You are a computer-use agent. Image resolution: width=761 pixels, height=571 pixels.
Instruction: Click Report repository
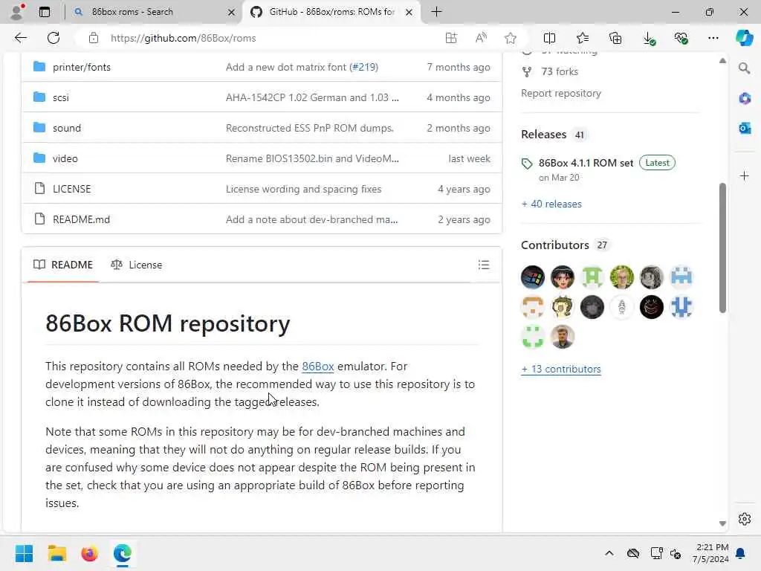click(560, 93)
